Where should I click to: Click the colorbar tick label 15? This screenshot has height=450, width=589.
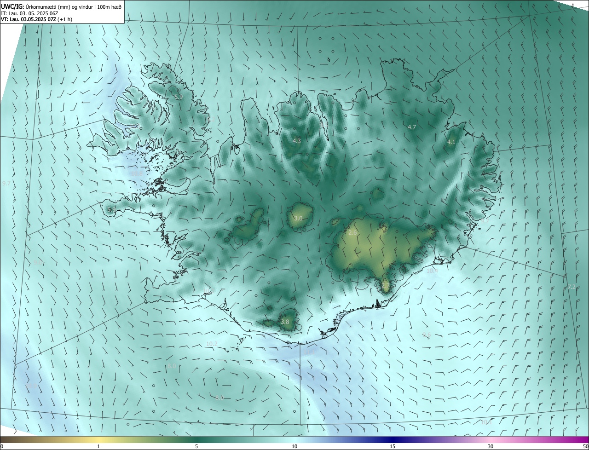(x=393, y=446)
